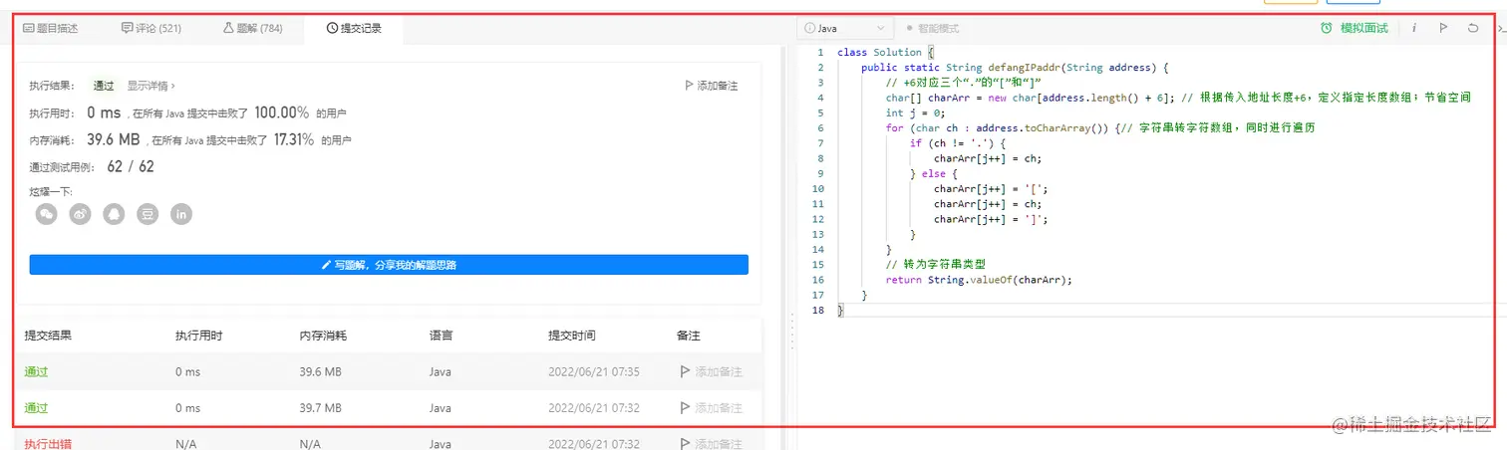Share result via WeChat icon
The width and height of the screenshot is (1507, 450).
(47, 214)
